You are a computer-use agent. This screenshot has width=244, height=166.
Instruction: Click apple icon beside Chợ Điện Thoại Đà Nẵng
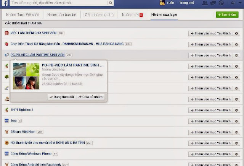click(6, 44)
